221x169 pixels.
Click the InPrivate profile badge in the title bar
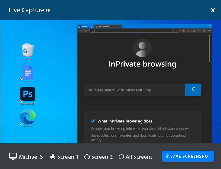coord(83,26)
